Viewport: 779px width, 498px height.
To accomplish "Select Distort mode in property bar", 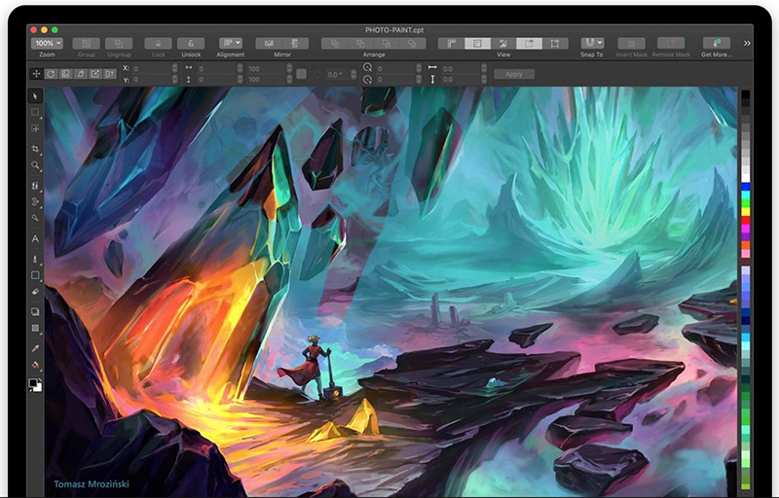I will 94,74.
